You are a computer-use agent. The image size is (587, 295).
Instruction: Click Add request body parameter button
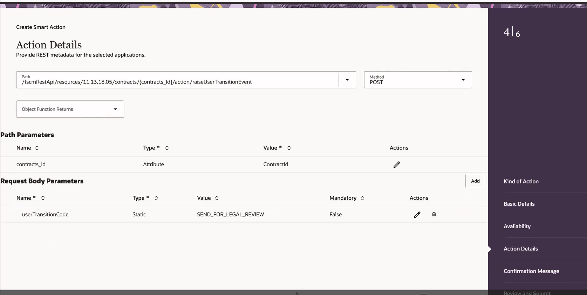coord(475,181)
